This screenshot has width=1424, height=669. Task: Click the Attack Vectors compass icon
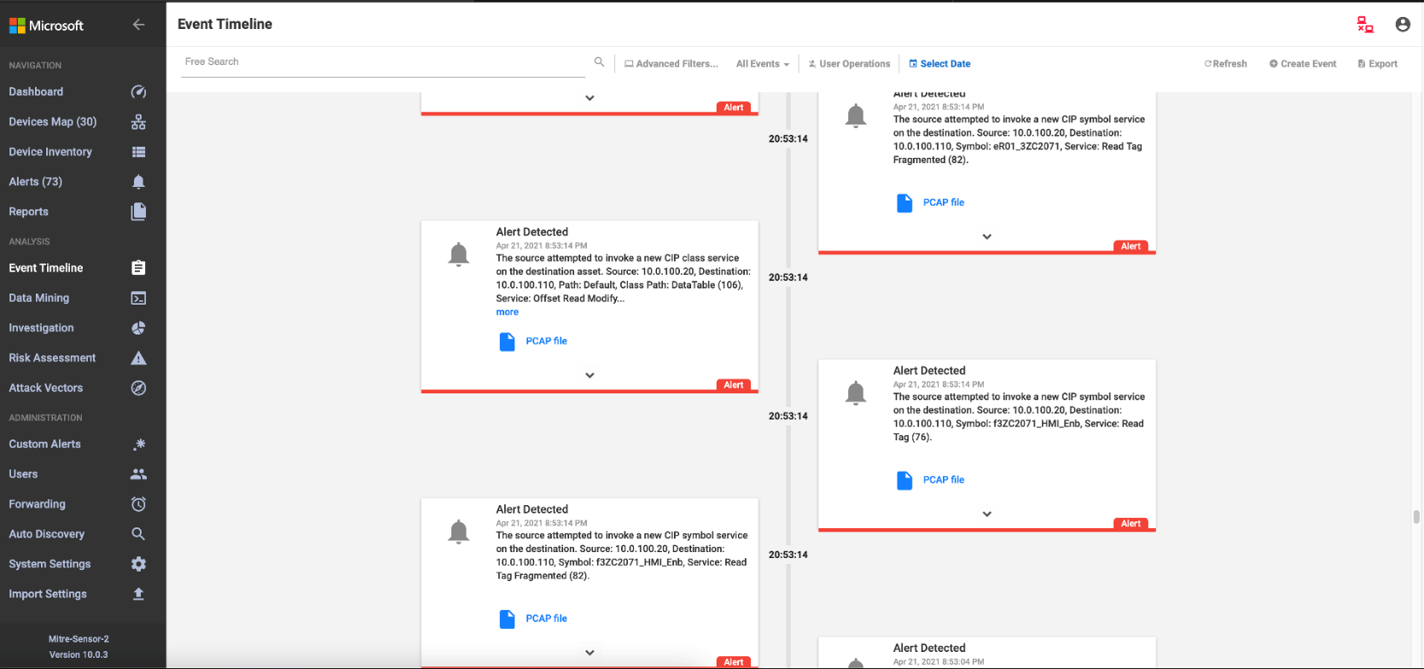coord(138,388)
